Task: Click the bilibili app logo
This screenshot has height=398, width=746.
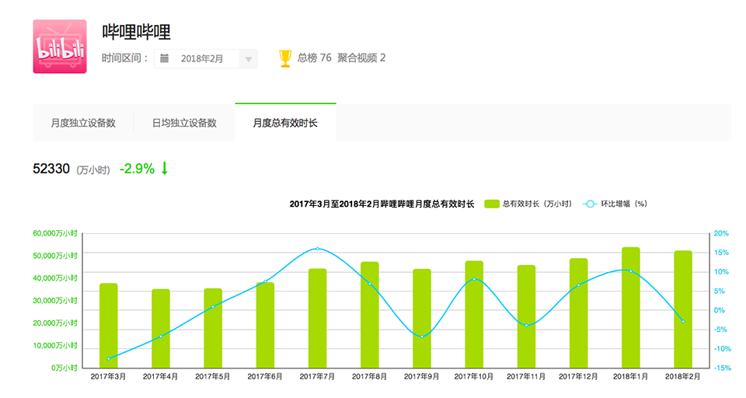Action: (60, 47)
